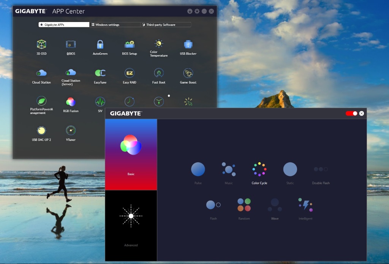Select the Advanced mode panel
Screen dimensions: 389x264
(131, 226)
